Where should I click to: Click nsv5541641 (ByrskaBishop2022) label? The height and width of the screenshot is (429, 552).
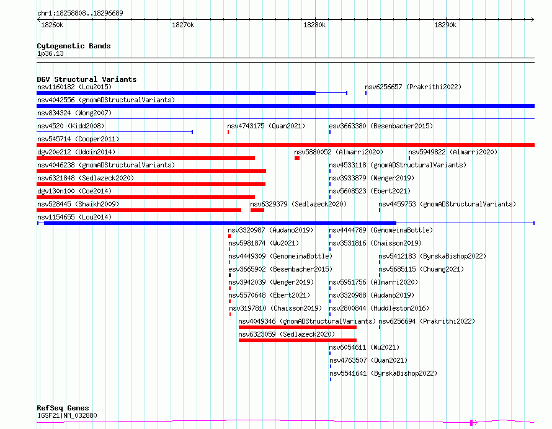pos(383,373)
